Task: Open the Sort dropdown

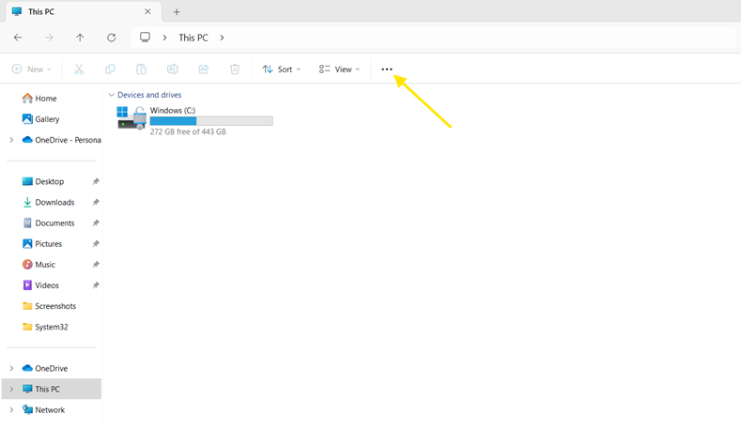Action: pos(282,69)
